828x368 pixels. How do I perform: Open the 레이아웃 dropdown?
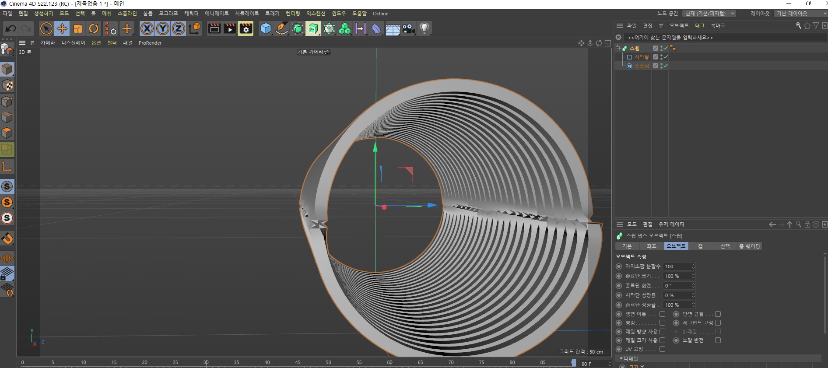pyautogui.click(x=801, y=14)
